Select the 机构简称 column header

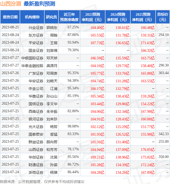pyautogui.click(x=32, y=17)
